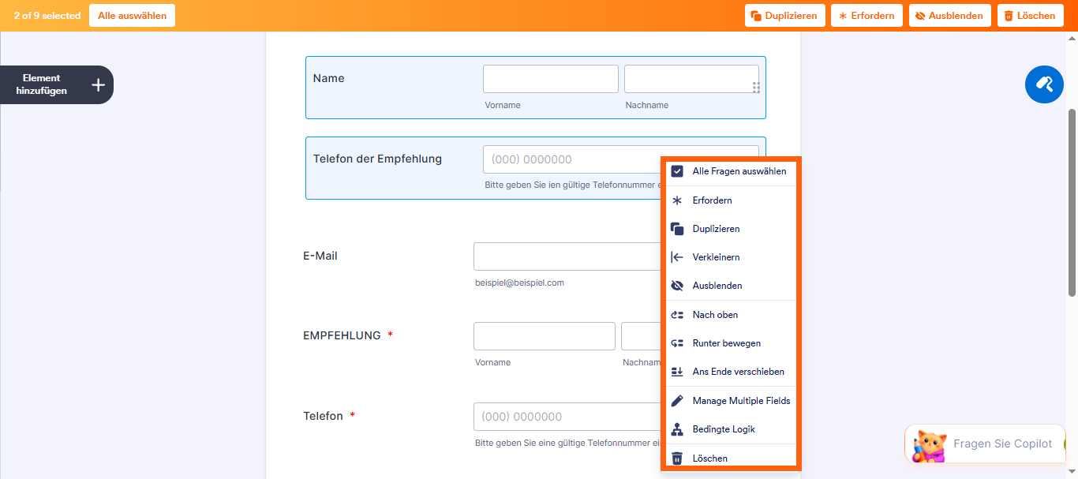
Task: Click the Telefon field label
Action: click(323, 416)
